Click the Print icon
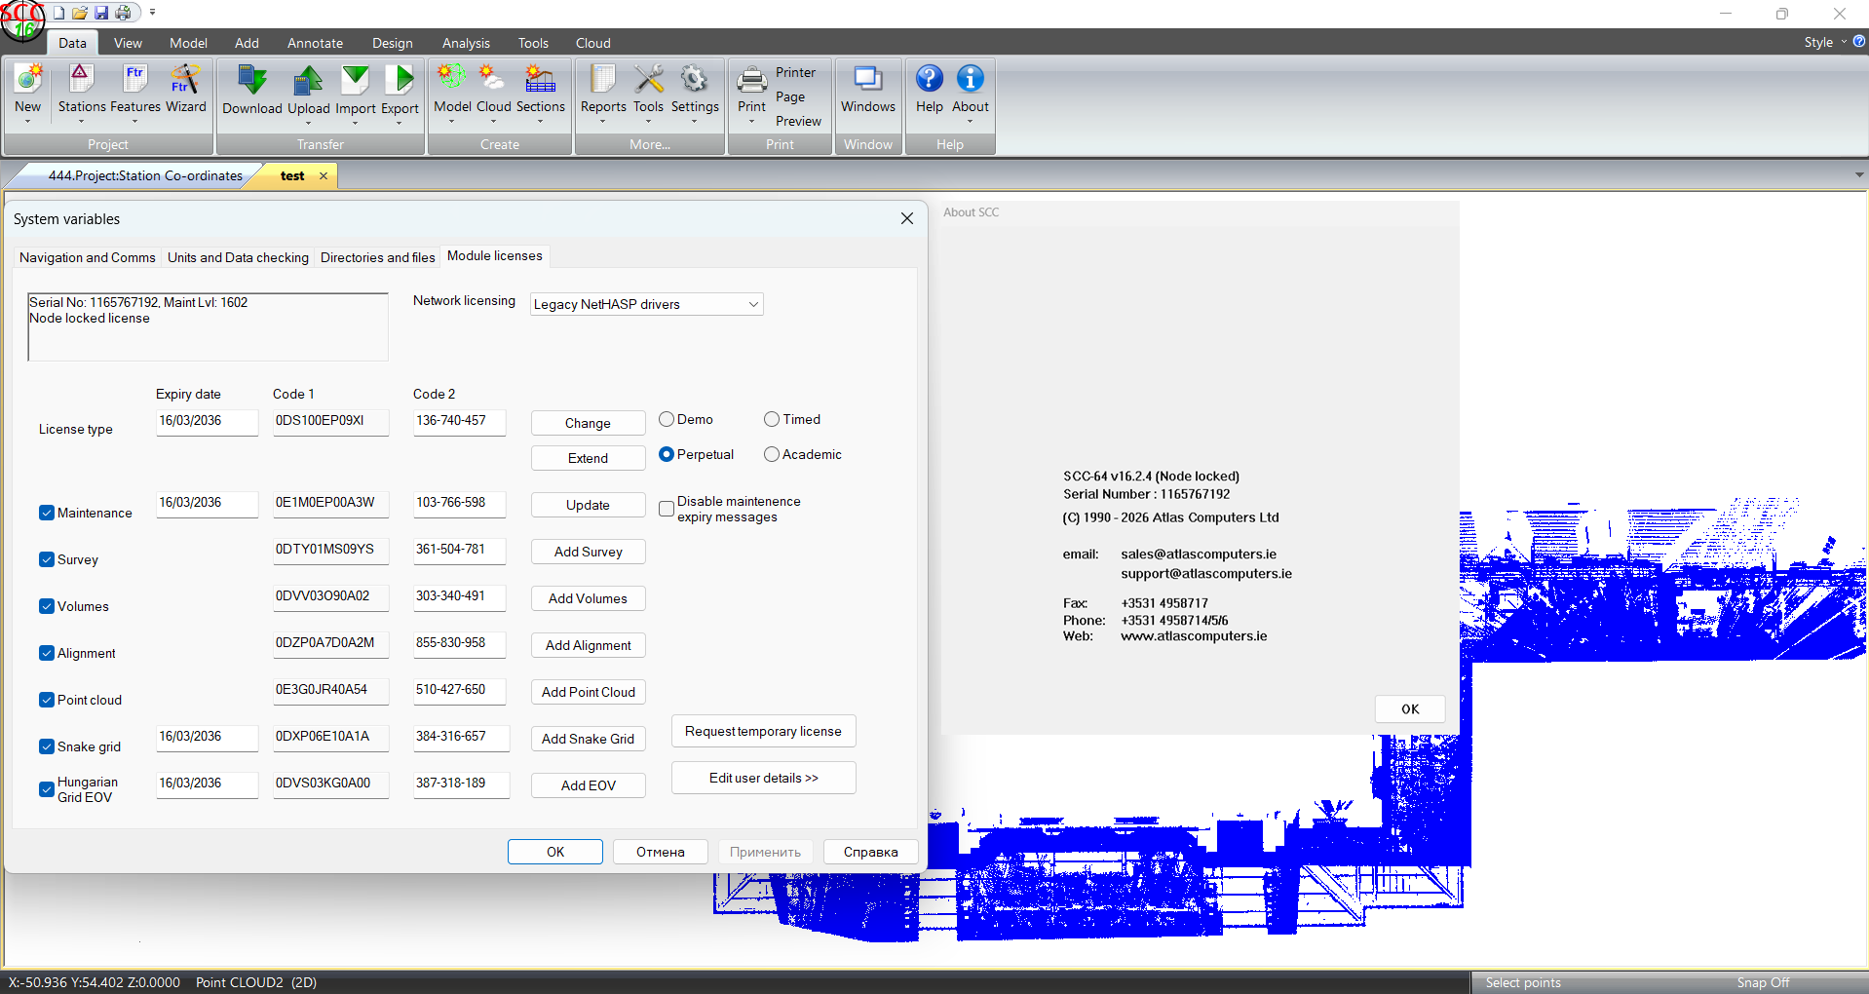 (751, 80)
